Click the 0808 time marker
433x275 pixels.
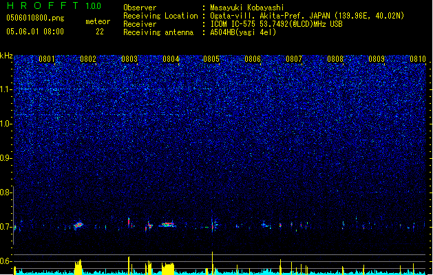point(335,59)
